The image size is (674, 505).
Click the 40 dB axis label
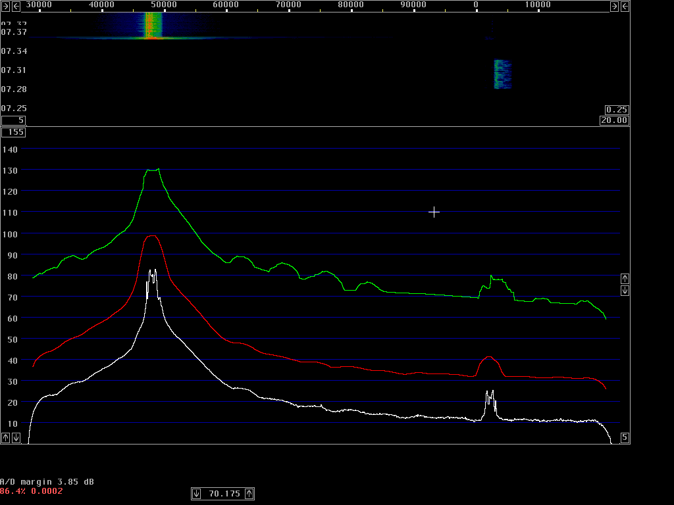(x=13, y=360)
